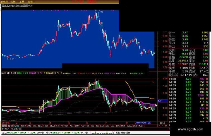Click the 今开 3.88 value
This screenshot has width=211, height=136.
[205, 50]
